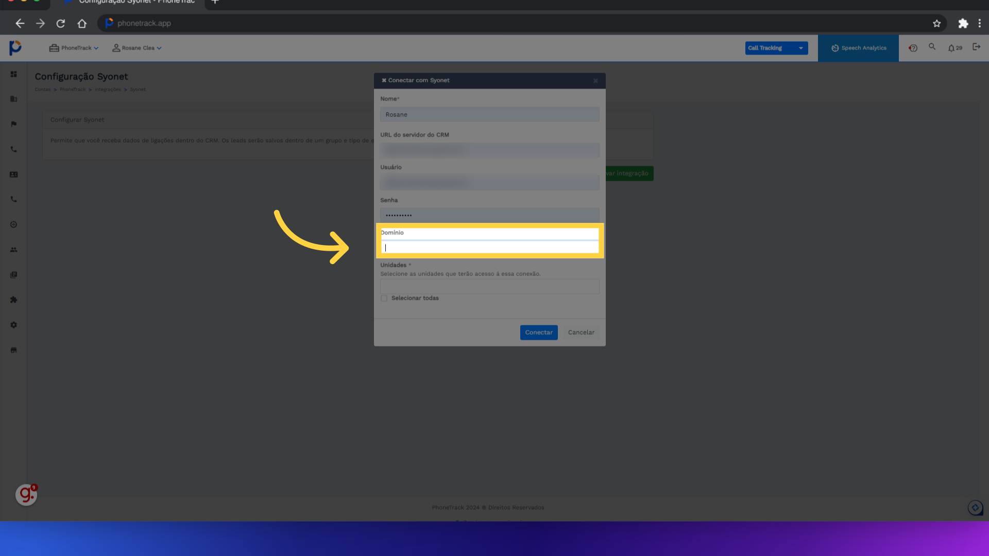The height and width of the screenshot is (556, 989).
Task: Open browser extensions puzzle icon
Action: 963,23
